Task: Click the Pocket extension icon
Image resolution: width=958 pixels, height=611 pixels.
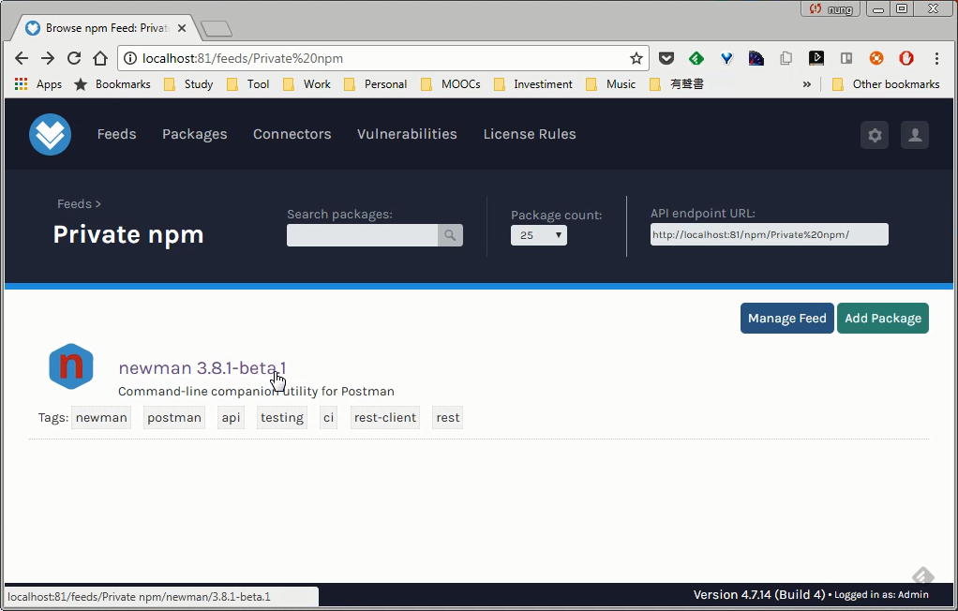Action: [666, 58]
